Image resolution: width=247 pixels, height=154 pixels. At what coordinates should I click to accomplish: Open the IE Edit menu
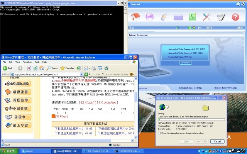10,62
